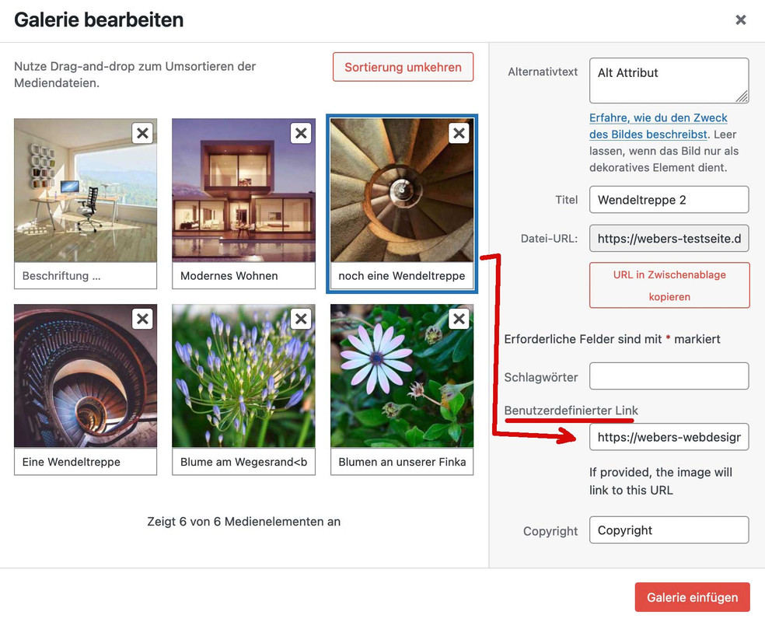Edit the 'Blume am Wegesrand' caption
Image resolution: width=765 pixels, height=622 pixels.
tap(243, 462)
